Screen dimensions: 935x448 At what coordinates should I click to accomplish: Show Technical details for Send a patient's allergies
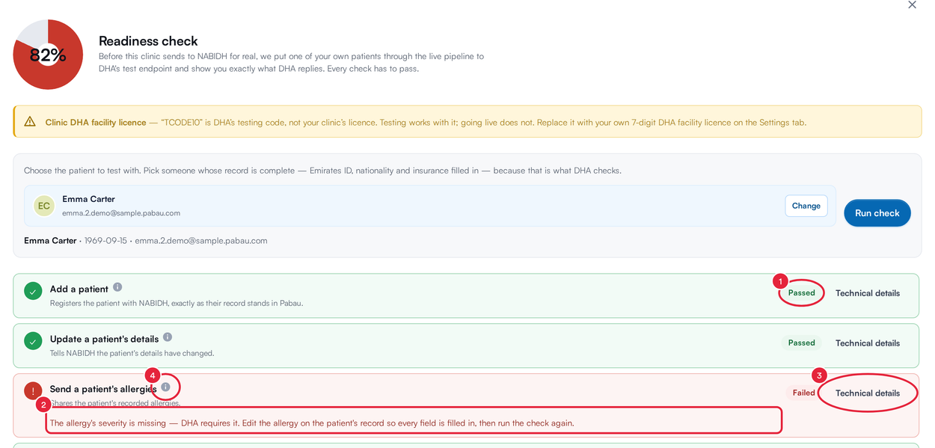tap(868, 393)
